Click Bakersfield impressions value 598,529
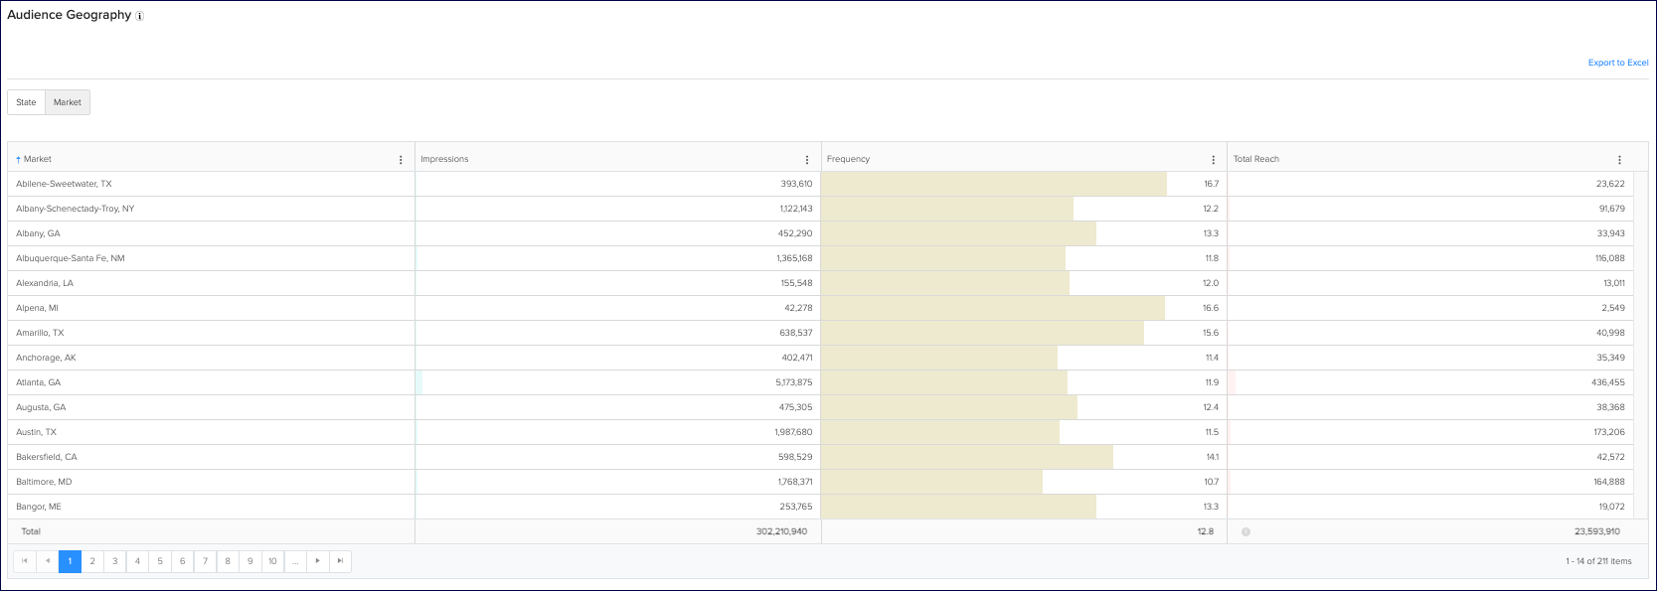This screenshot has width=1657, height=591. pos(795,457)
